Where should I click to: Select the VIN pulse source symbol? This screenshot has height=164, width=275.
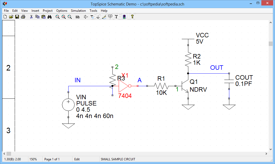[68, 104]
